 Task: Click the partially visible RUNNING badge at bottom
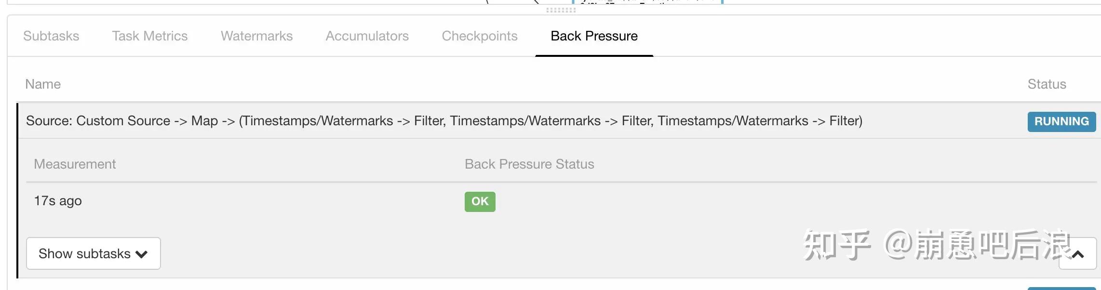click(1061, 288)
